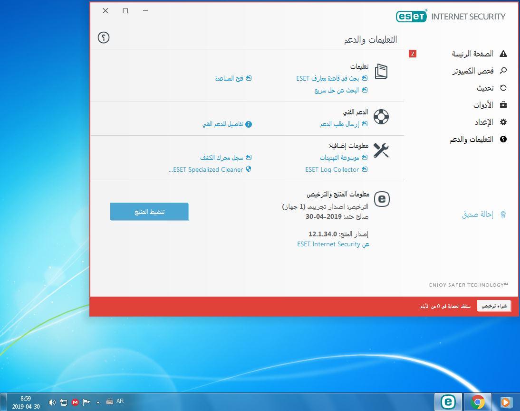520x411 pixels.
Task: Click the info icon beside تفاصيل للدعم الفني
Action: point(249,124)
